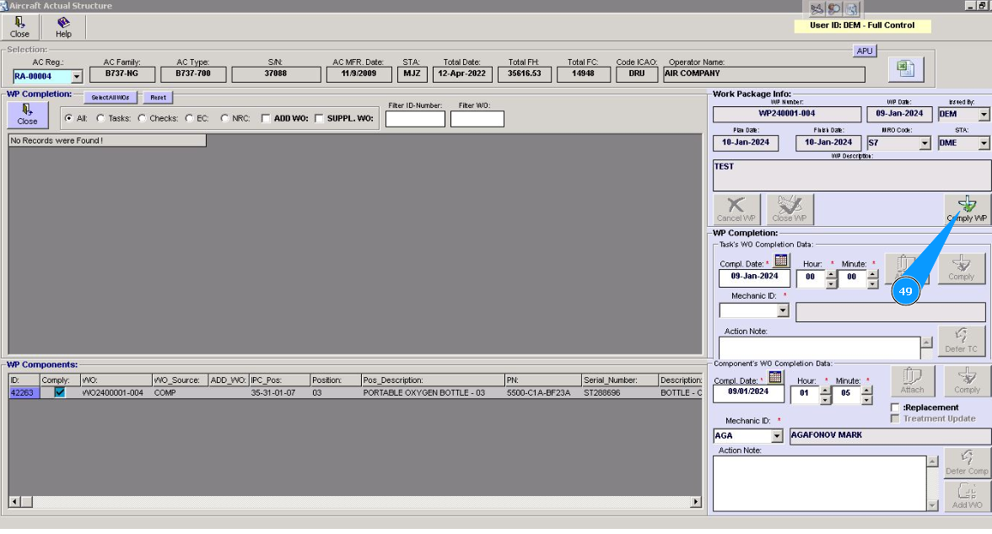Click the Filter ID-Number field
This screenshot has width=992, height=534.
pos(415,119)
